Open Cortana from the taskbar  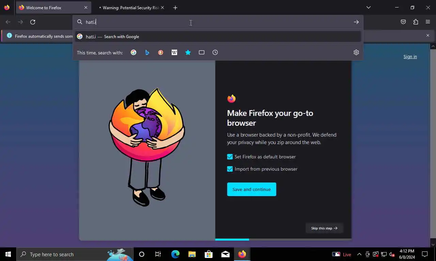[x=142, y=254]
